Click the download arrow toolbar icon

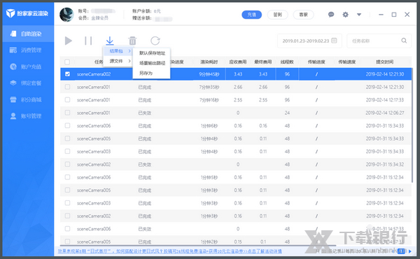[x=110, y=41]
